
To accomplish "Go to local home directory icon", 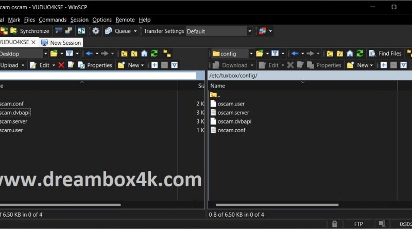I will pyautogui.click(x=144, y=54).
